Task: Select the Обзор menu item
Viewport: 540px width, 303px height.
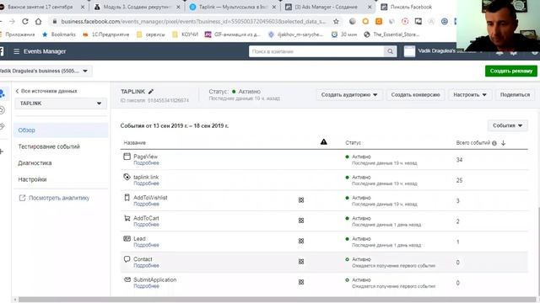Action: 61,130
